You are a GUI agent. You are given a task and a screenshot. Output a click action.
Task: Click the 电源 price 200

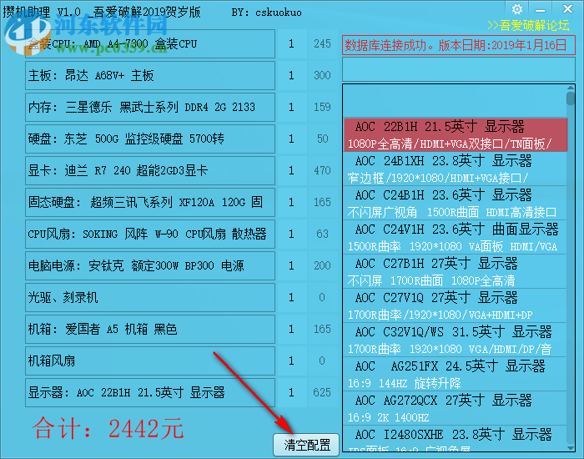click(323, 265)
